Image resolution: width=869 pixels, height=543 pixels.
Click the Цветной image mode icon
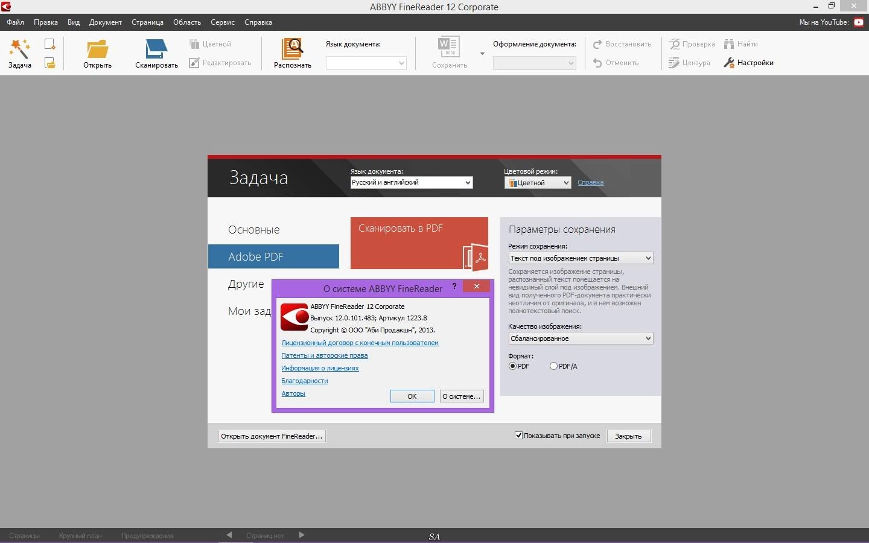point(194,44)
